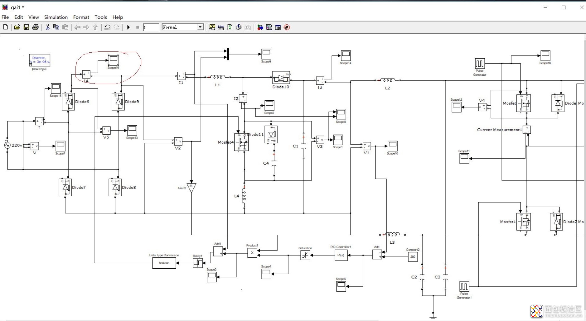Select the mux bar feeding Scope9
Screen dimensions: 586x321
(228, 54)
